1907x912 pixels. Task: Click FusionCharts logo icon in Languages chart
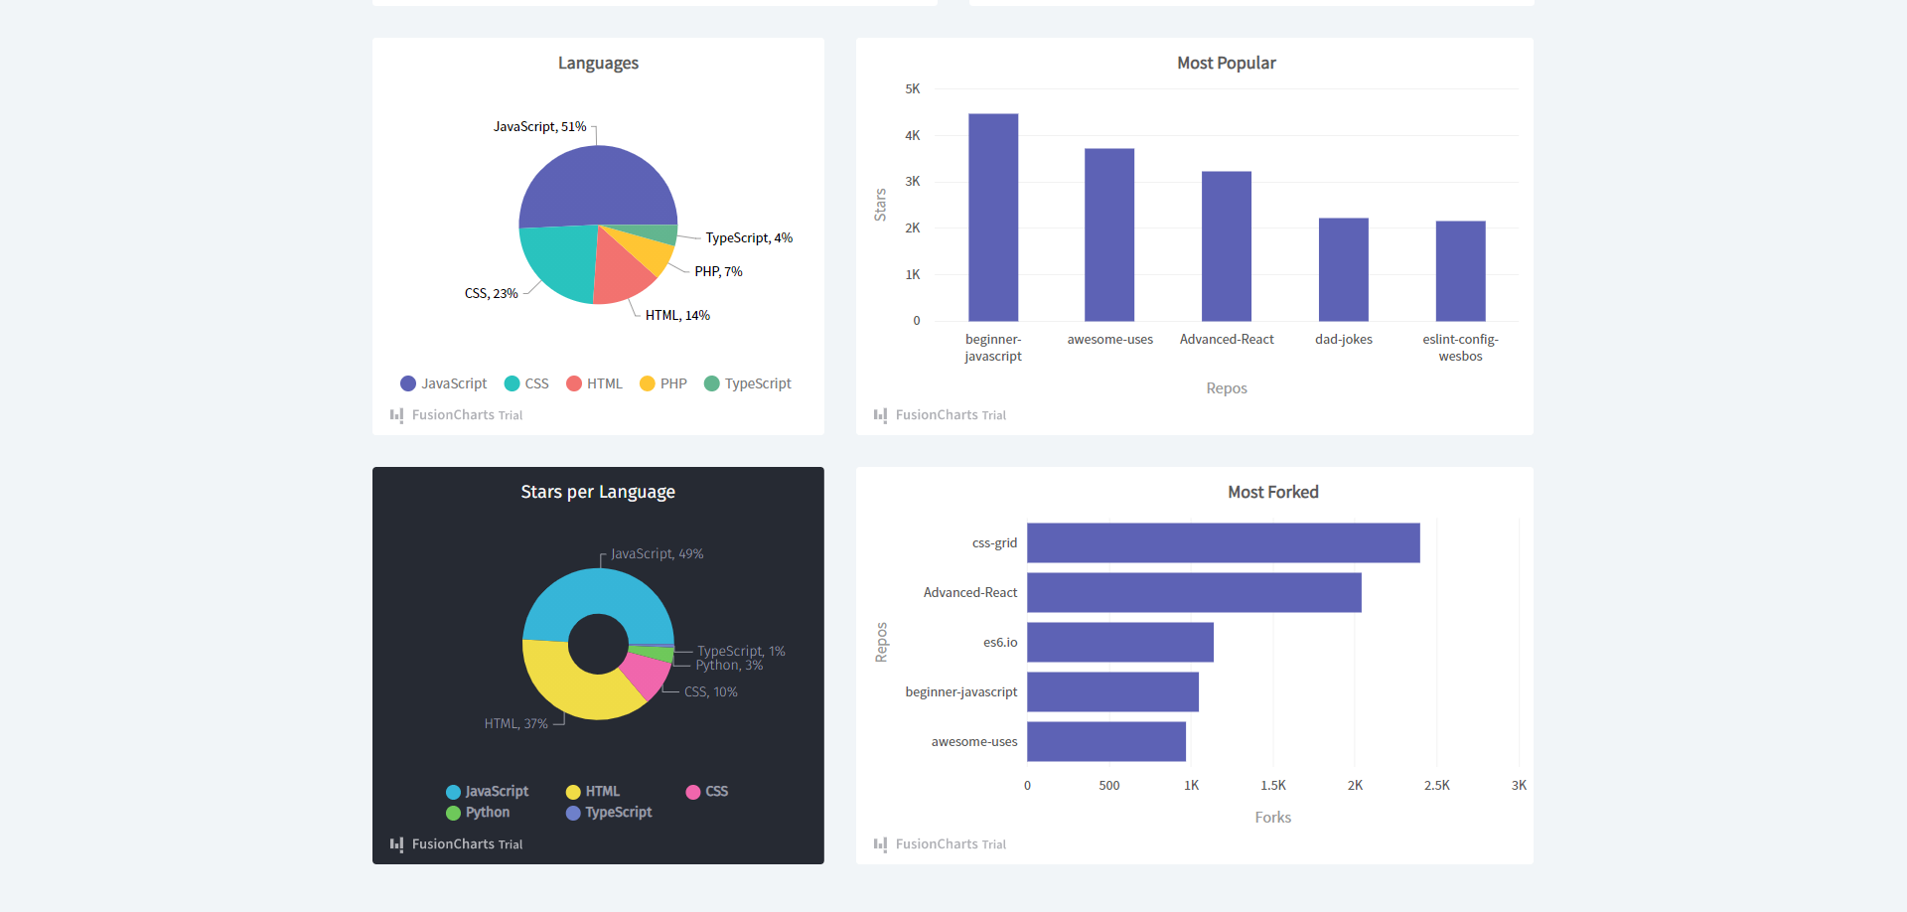(x=397, y=415)
